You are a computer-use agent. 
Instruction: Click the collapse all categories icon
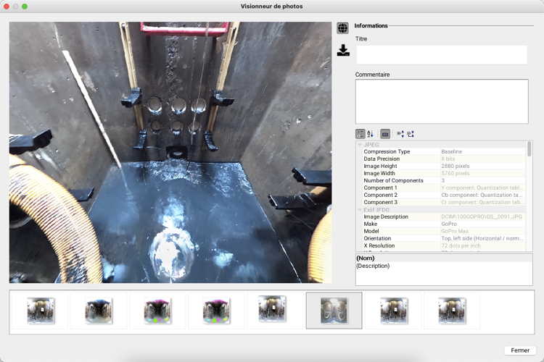pyautogui.click(x=410, y=134)
